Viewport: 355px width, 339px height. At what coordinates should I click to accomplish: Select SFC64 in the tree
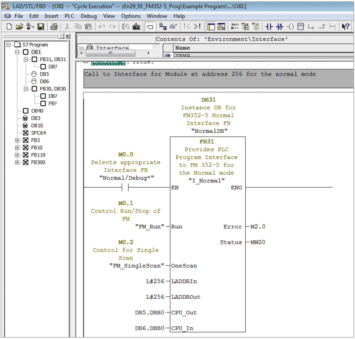pyautogui.click(x=38, y=133)
